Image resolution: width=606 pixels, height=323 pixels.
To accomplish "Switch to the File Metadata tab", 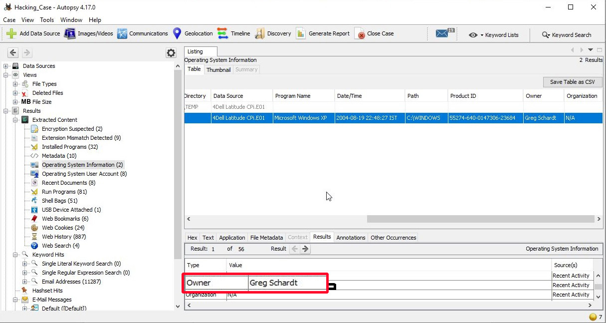I will (x=266, y=238).
